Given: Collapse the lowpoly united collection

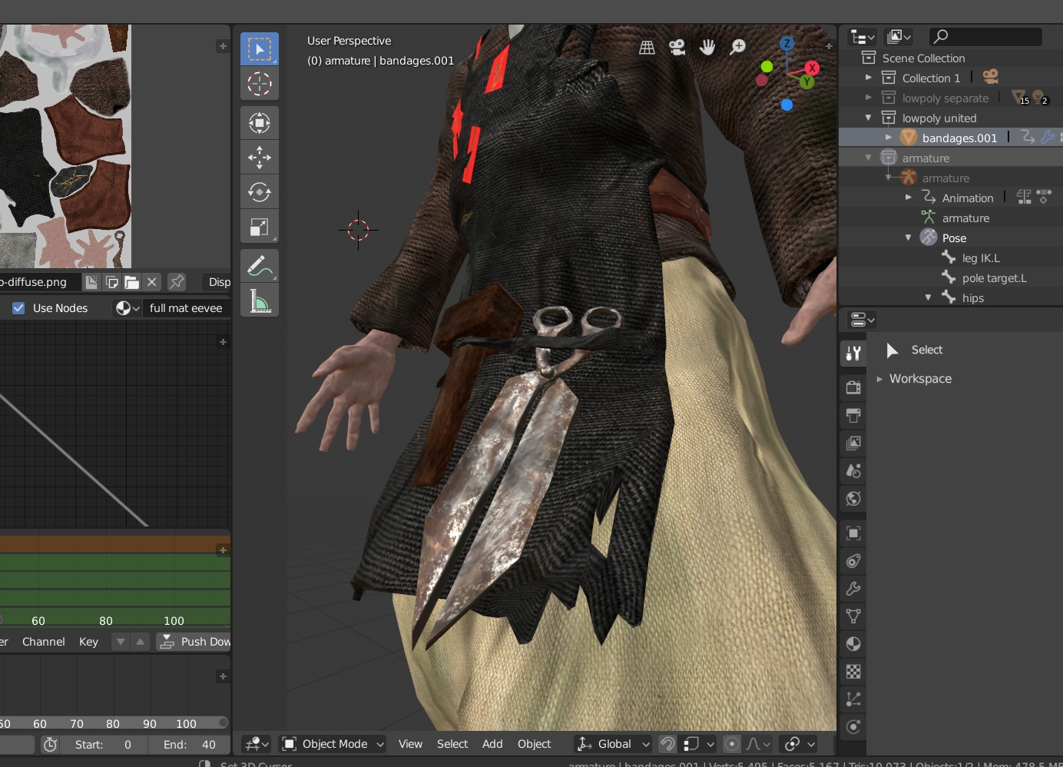Looking at the screenshot, I should tap(868, 118).
